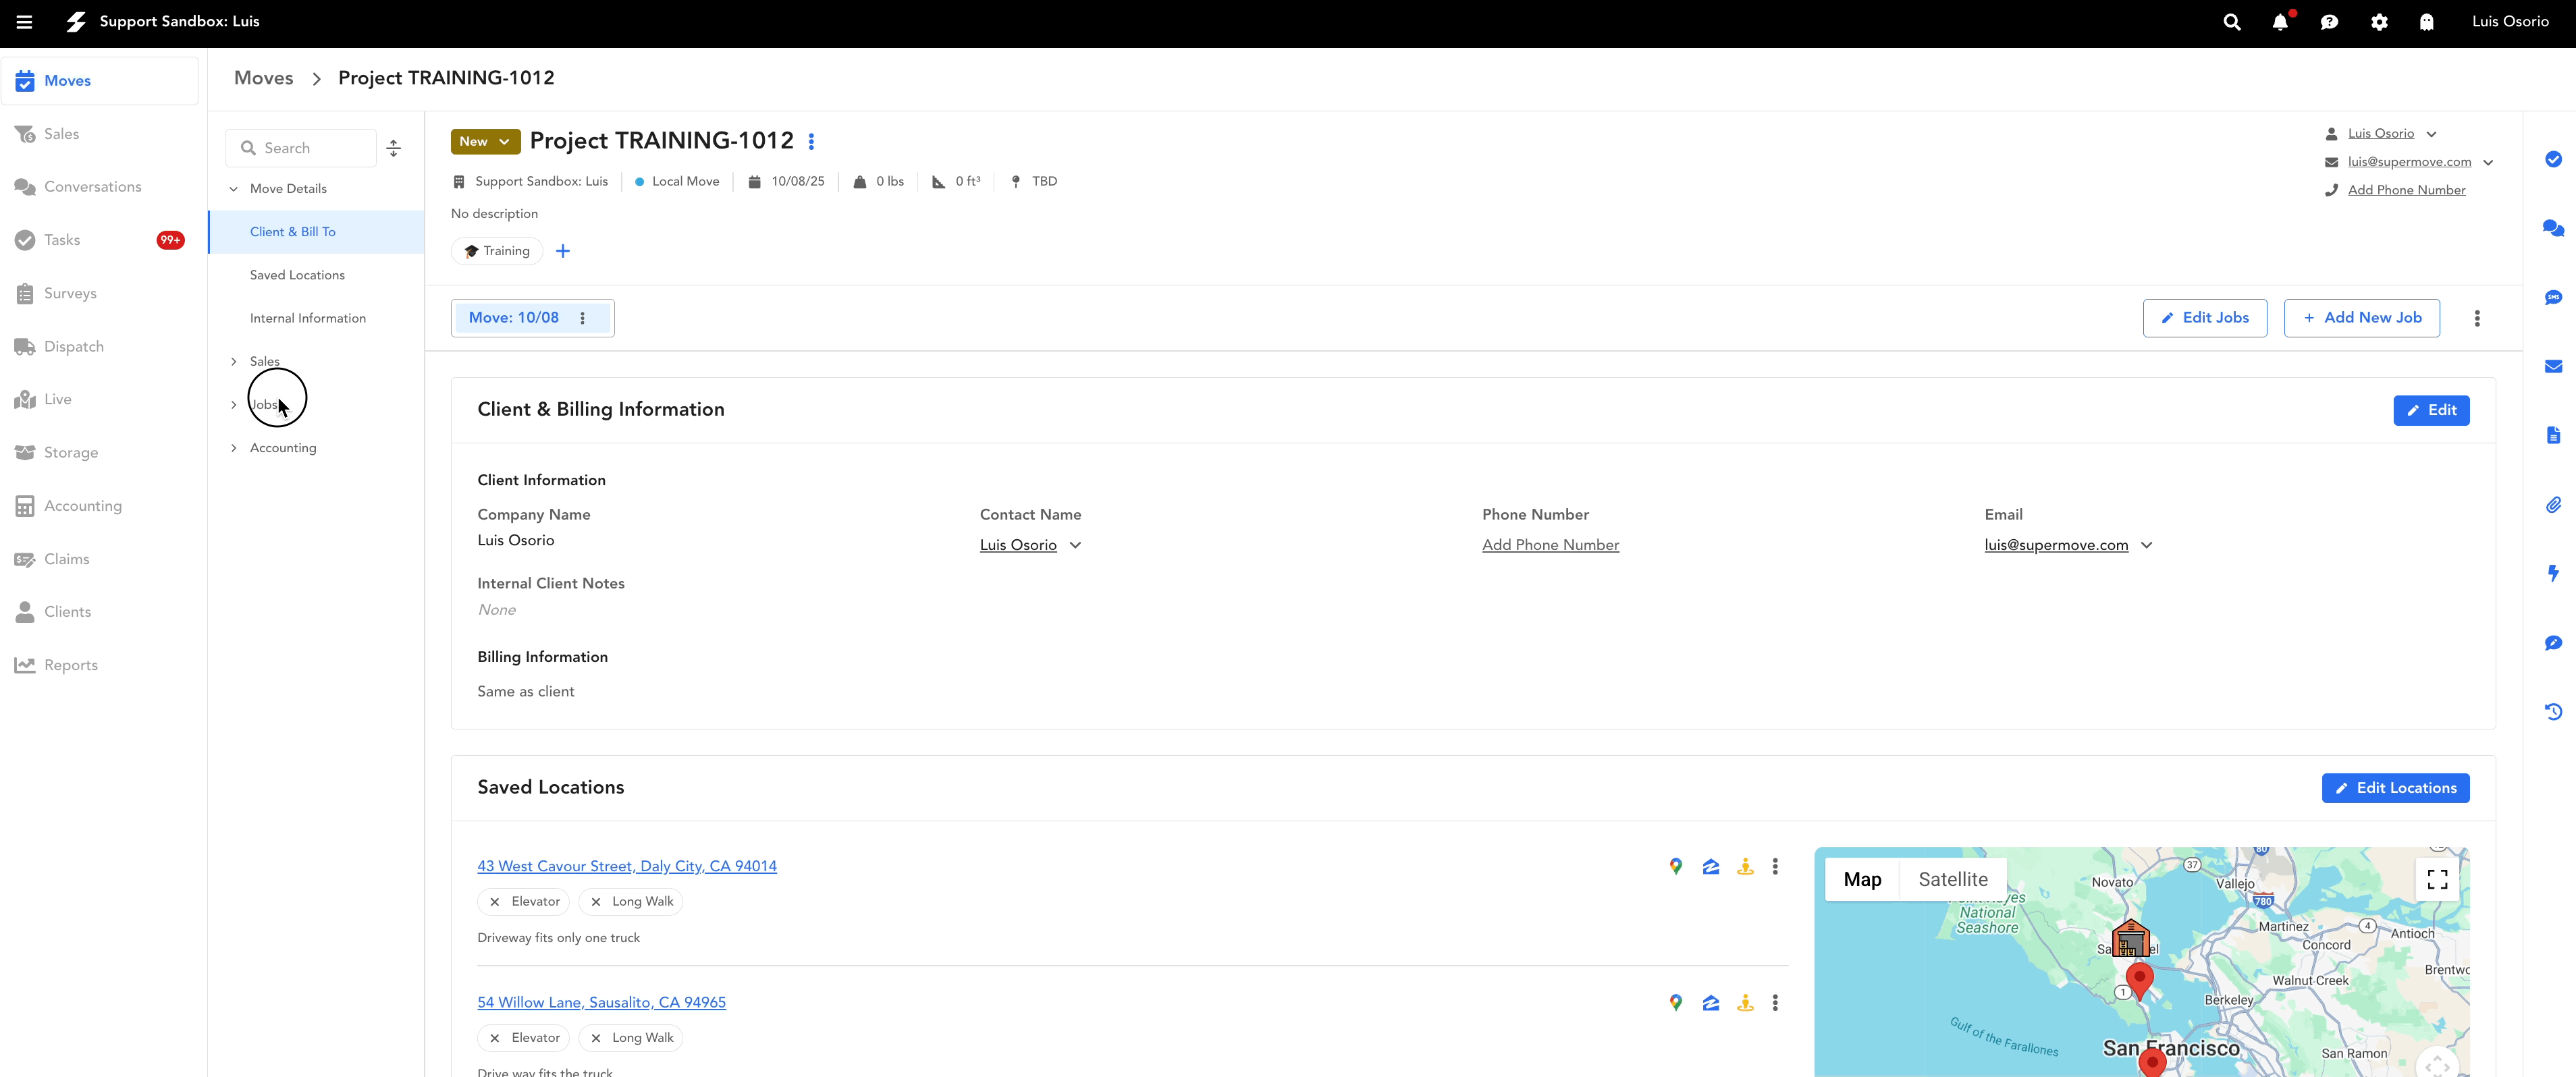Screen dimensions: 2576x1077
Task: Remove Long Walk tag on Sausalito location
Action: [x=596, y=1038]
